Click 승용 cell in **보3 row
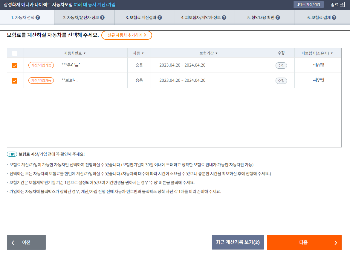350x254 pixels. coord(139,80)
